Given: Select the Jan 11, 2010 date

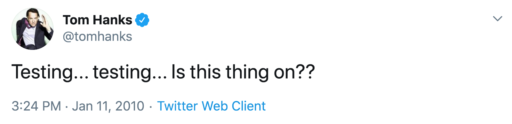Looking at the screenshot, I should [108, 106].
